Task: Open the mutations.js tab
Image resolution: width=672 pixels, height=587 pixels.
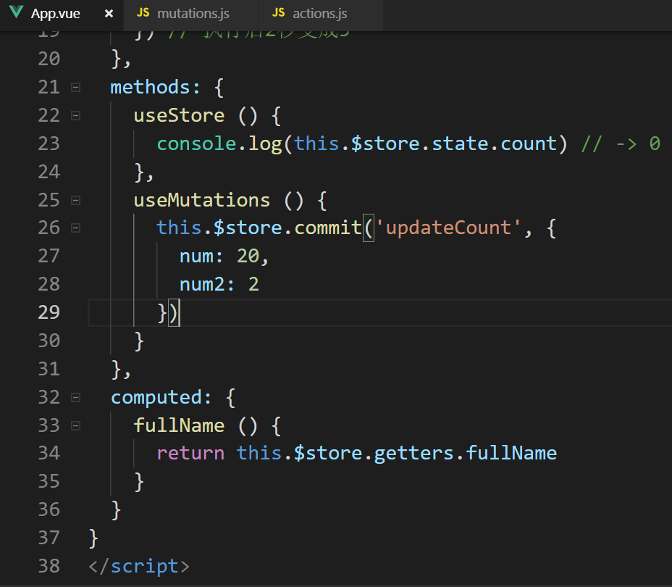Action: pos(191,14)
